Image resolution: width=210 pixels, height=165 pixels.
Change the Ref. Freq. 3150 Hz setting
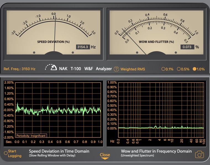click(x=19, y=69)
